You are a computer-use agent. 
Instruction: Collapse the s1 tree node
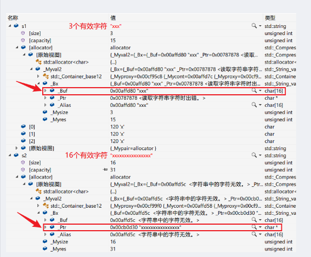(10, 26)
